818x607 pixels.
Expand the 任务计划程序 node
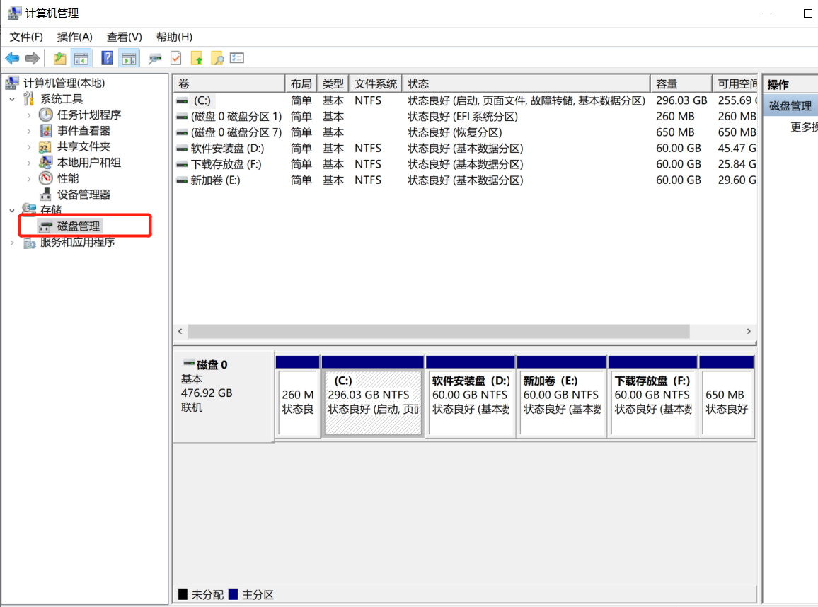[x=29, y=115]
